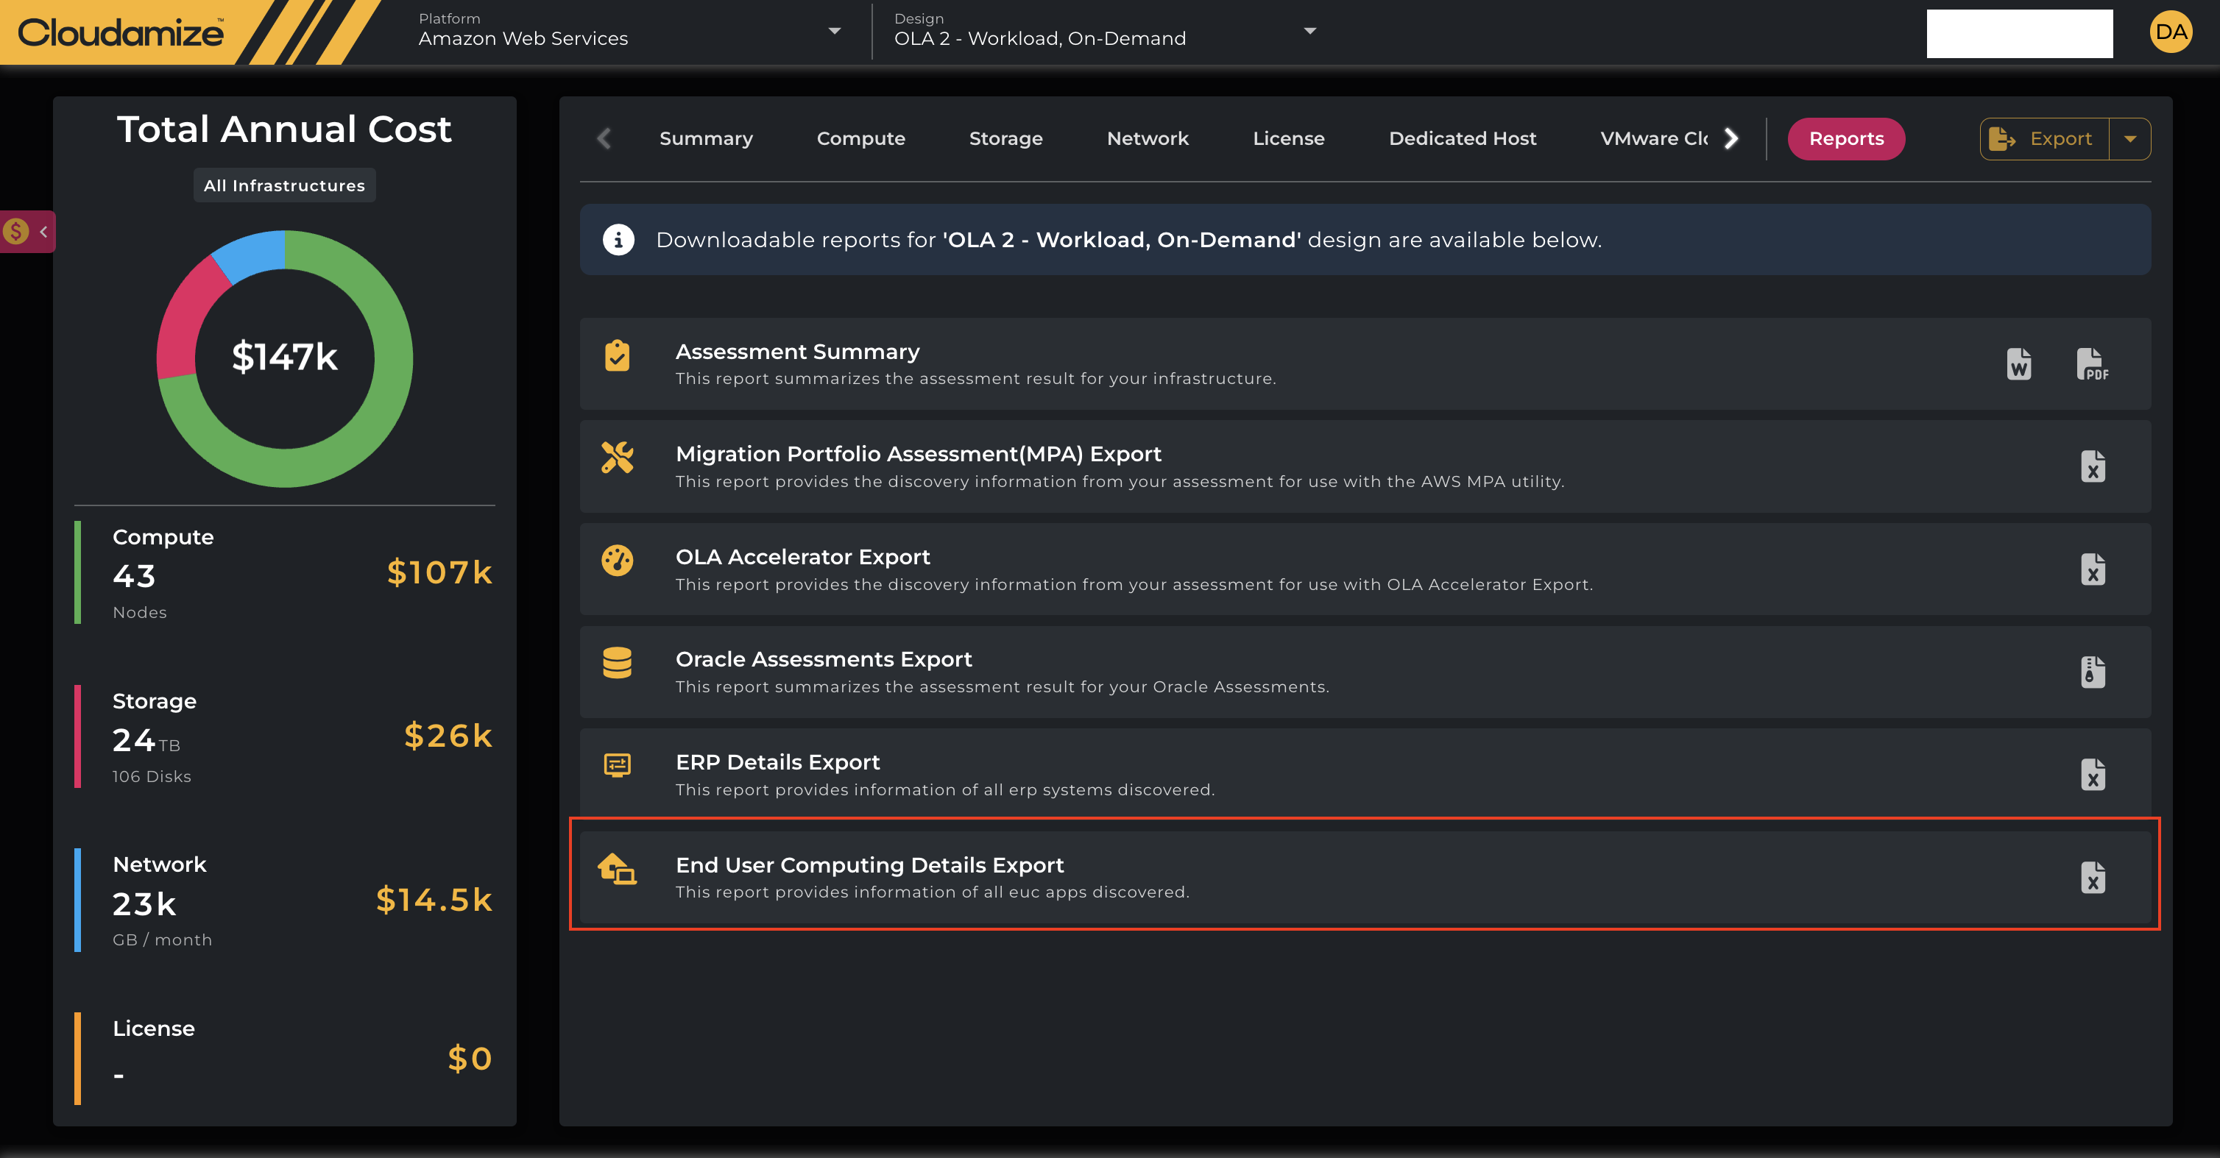Viewport: 2220px width, 1158px height.
Task: Click the white box in the header
Action: pyautogui.click(x=2019, y=34)
